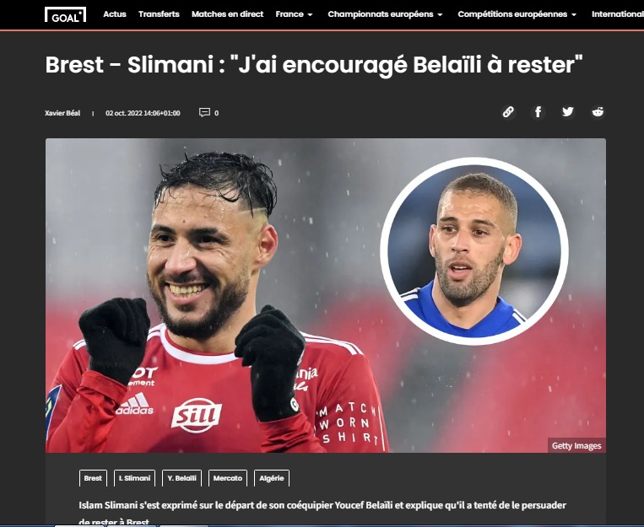
Task: Expand the Compétitions européennes dropdown
Action: tap(517, 14)
